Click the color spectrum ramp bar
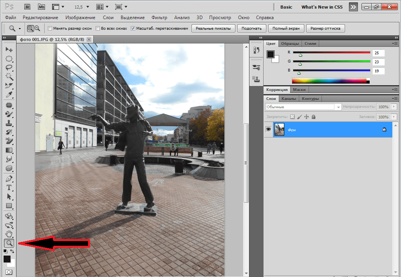Viewport: 401px width, 277px height. (x=329, y=81)
